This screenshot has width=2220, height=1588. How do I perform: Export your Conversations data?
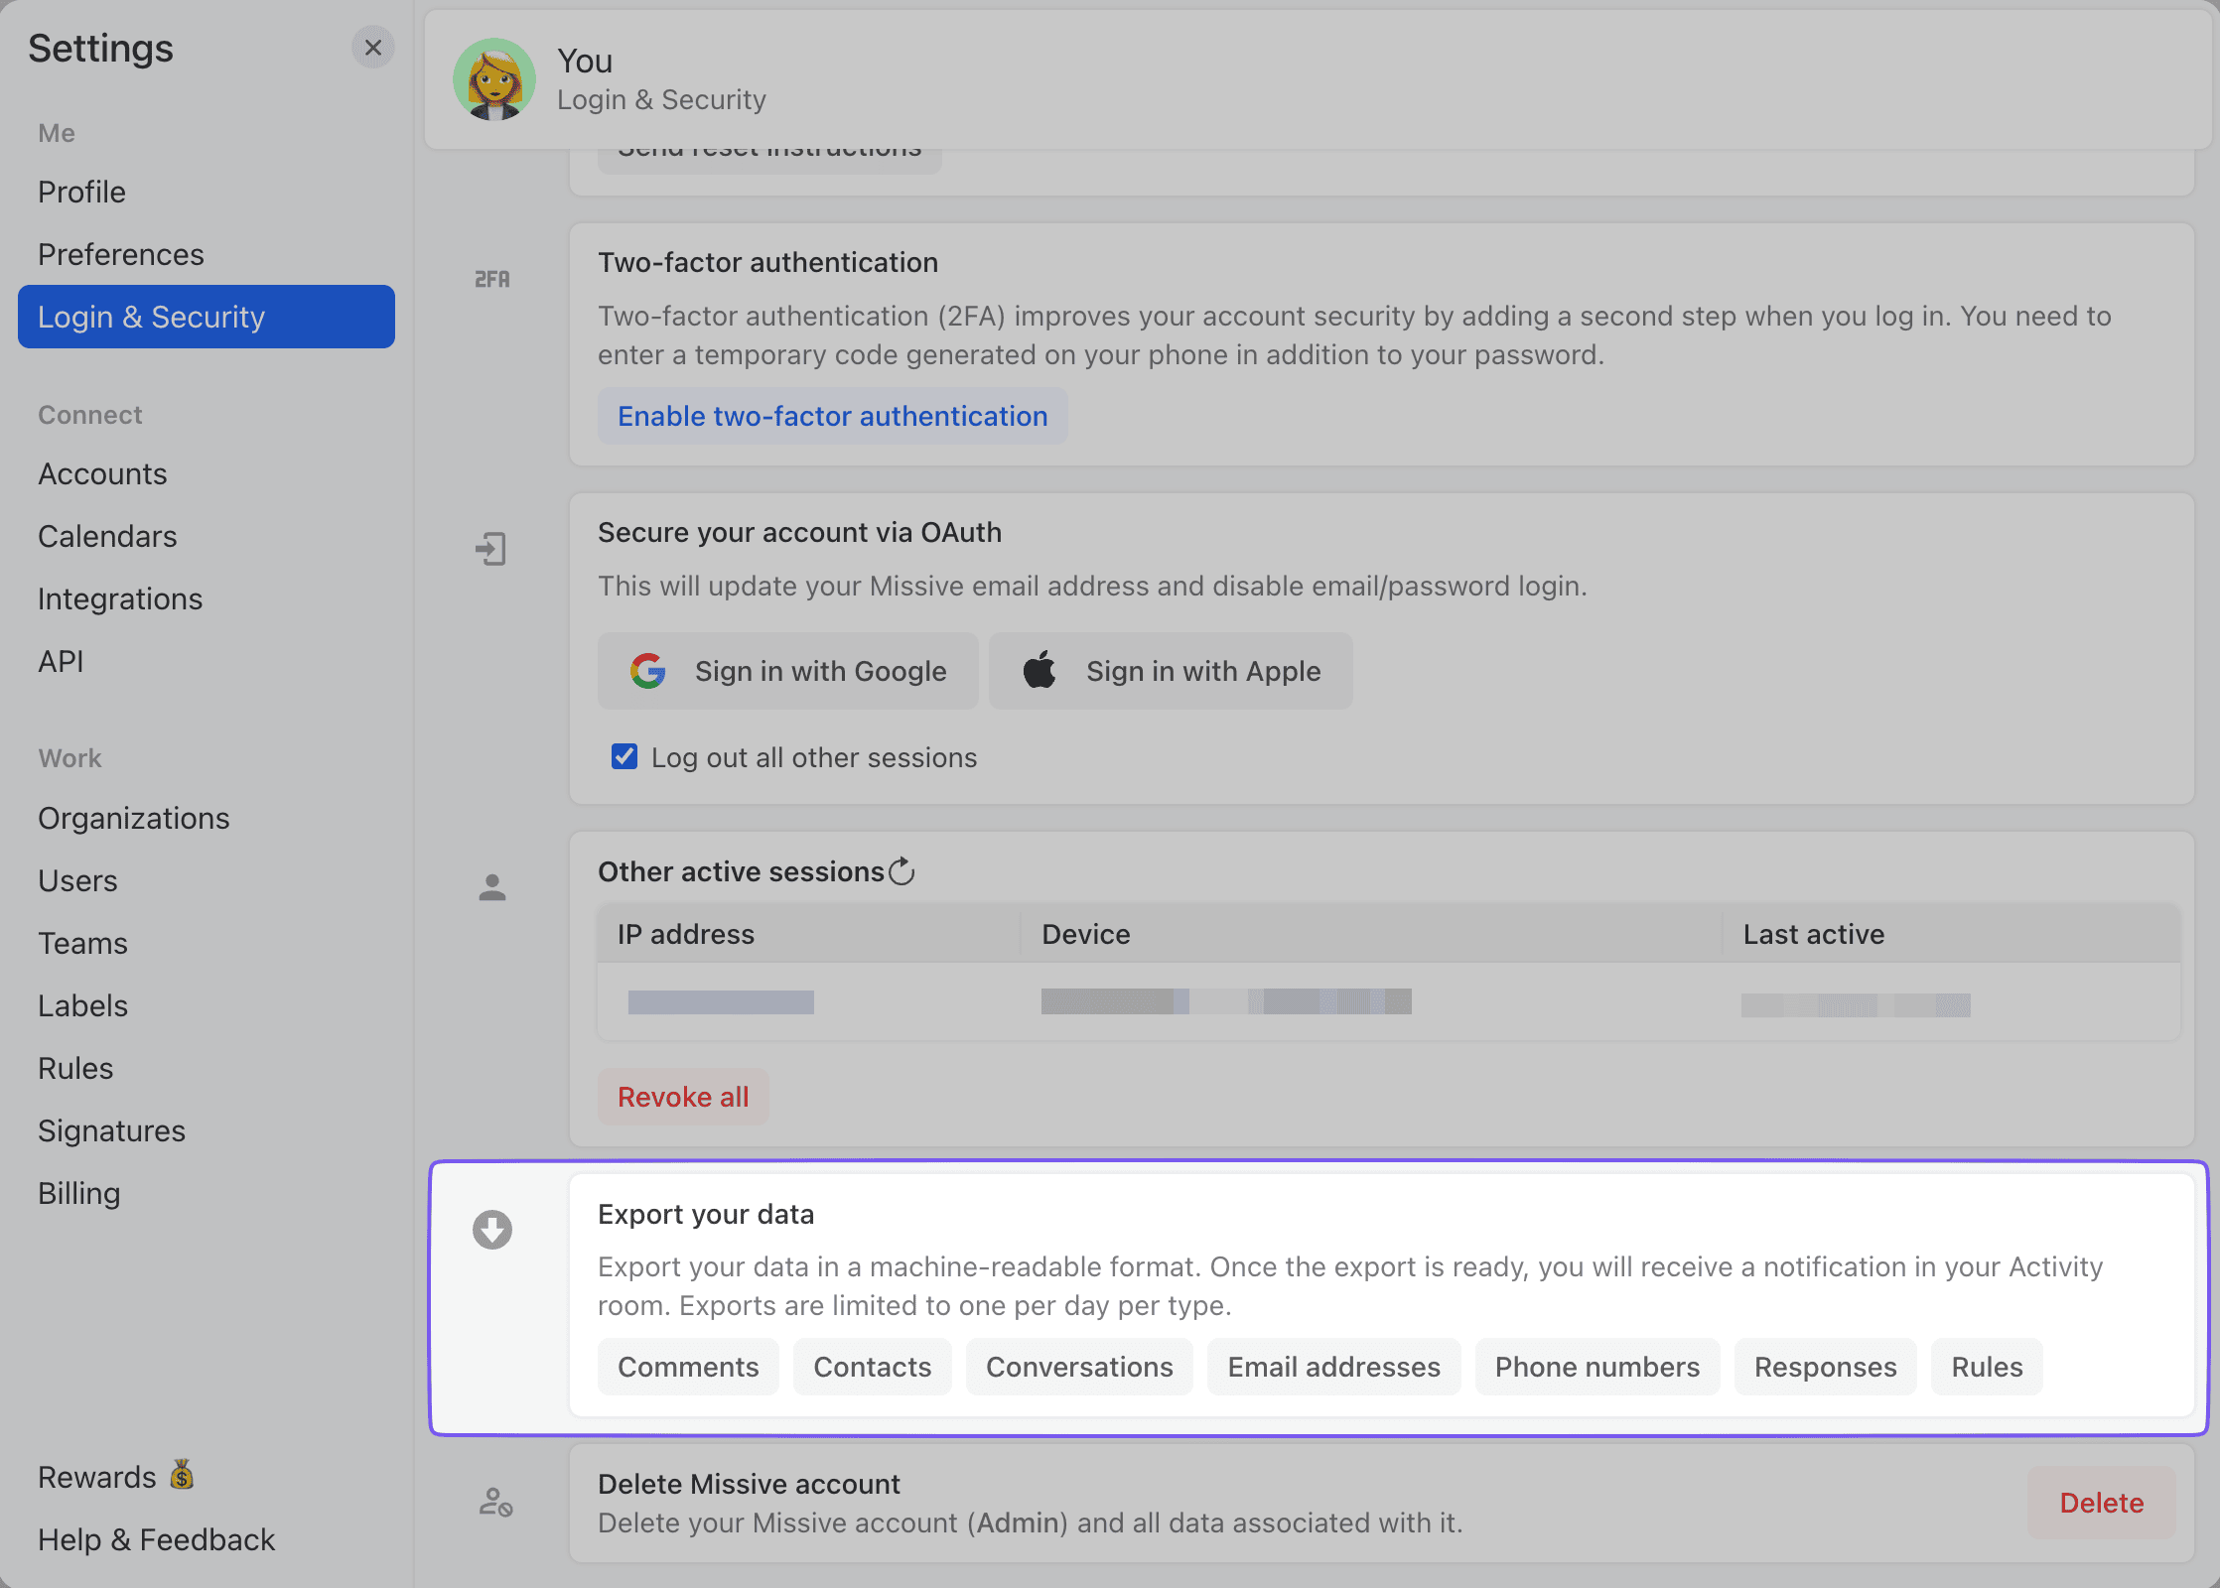coord(1078,1367)
